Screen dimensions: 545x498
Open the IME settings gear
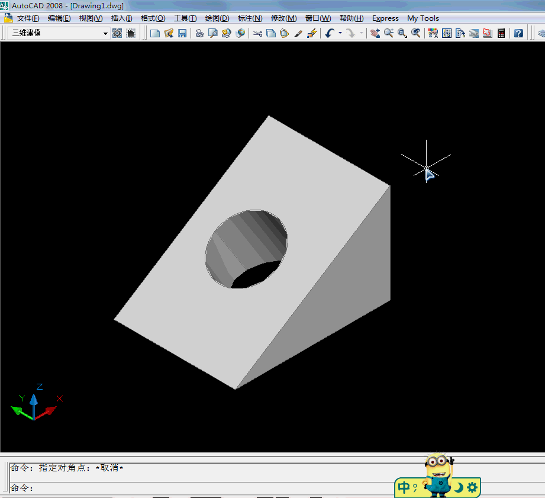pos(472,487)
